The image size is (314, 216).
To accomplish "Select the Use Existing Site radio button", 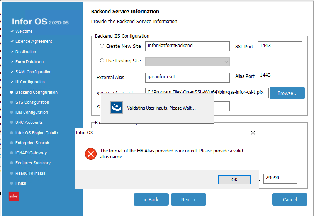I will pos(102,61).
